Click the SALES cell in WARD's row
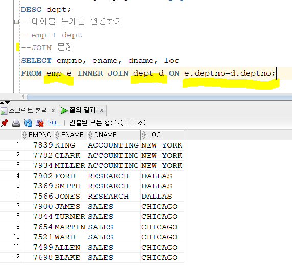Viewport: 292px width, 270px height. pos(114,237)
